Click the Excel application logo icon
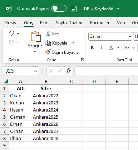138x150 pixels. coord(9,9)
